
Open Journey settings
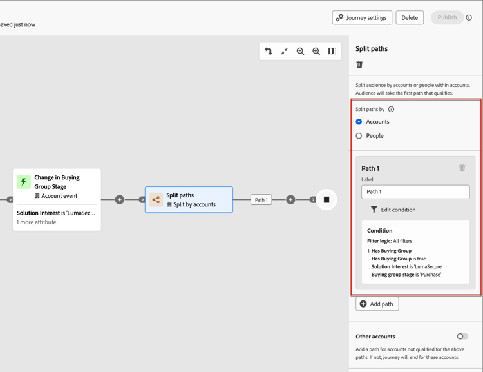362,17
